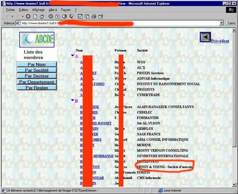Open the Channels satellite-dish icon

71,16
